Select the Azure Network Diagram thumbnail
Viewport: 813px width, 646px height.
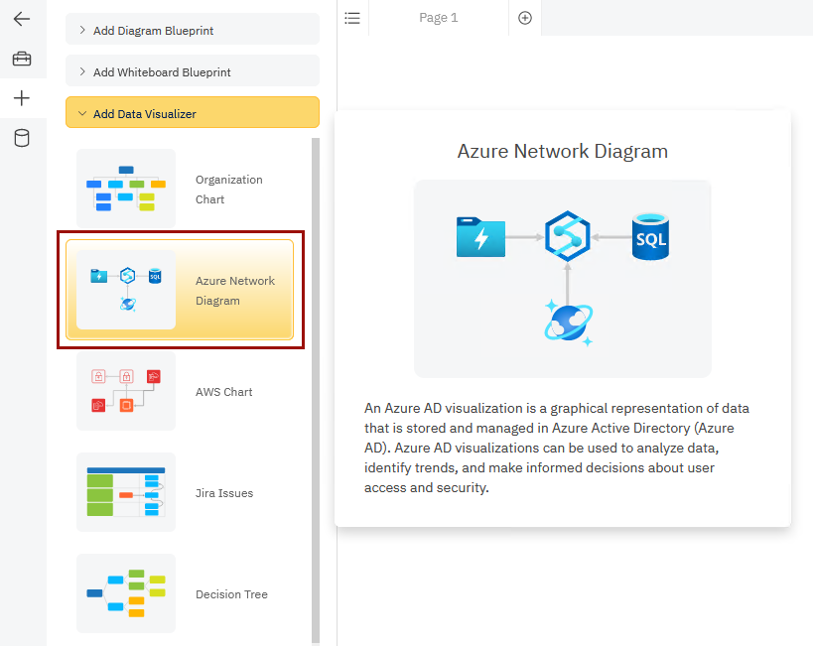click(x=126, y=290)
